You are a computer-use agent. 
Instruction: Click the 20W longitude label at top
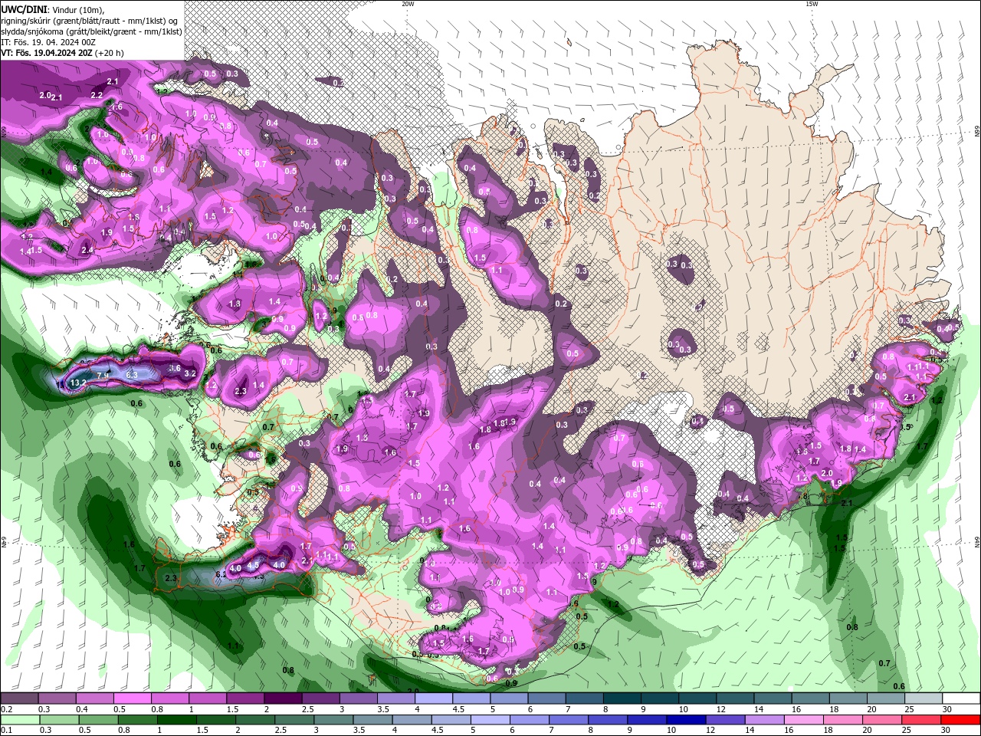(408, 4)
